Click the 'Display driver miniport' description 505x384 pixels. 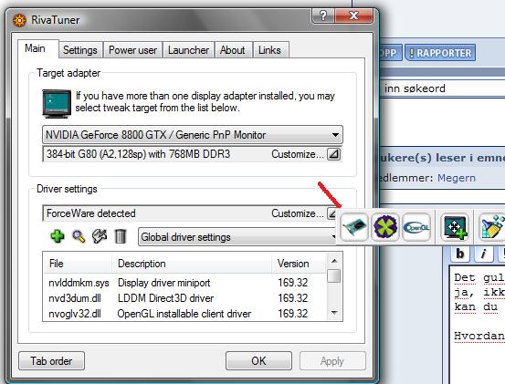click(164, 283)
